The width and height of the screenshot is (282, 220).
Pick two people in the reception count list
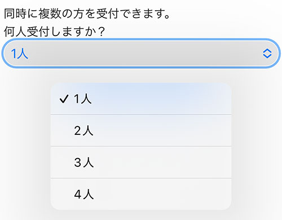coord(141,130)
